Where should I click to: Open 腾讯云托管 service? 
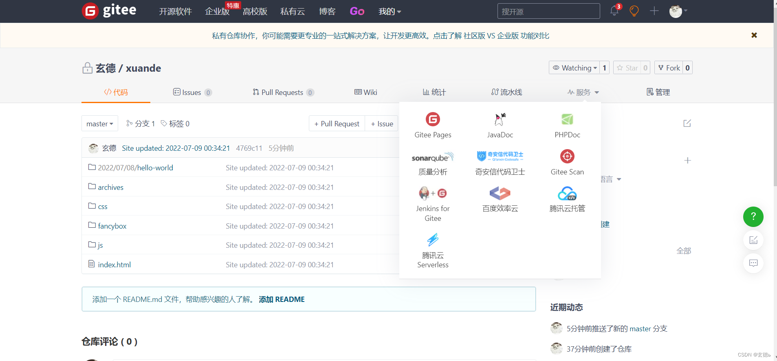[567, 200]
